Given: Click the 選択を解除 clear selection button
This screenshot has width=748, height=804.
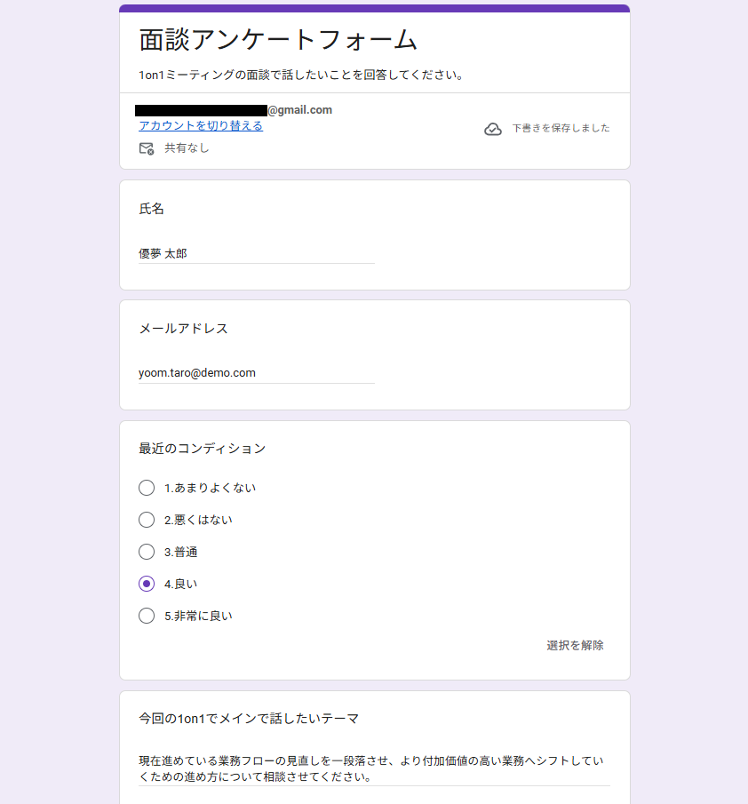Looking at the screenshot, I should [575, 646].
